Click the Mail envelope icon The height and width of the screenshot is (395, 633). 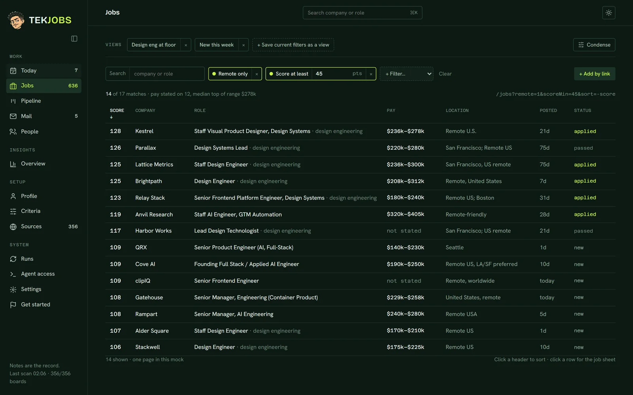pos(13,116)
